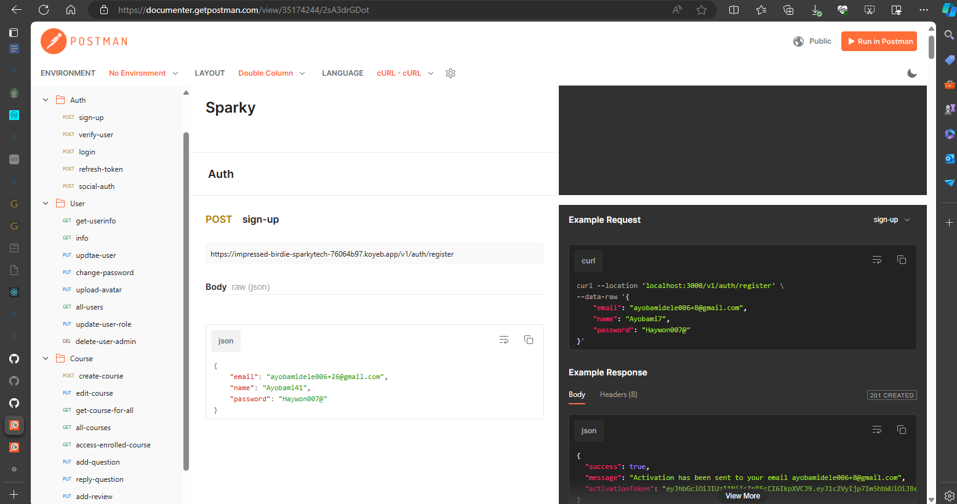Open read aloud icon in address bar

tap(677, 10)
